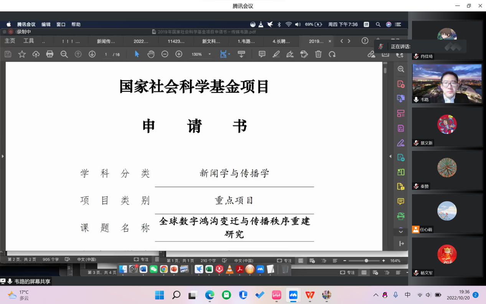Go to next page with down arrow

[x=92, y=54]
